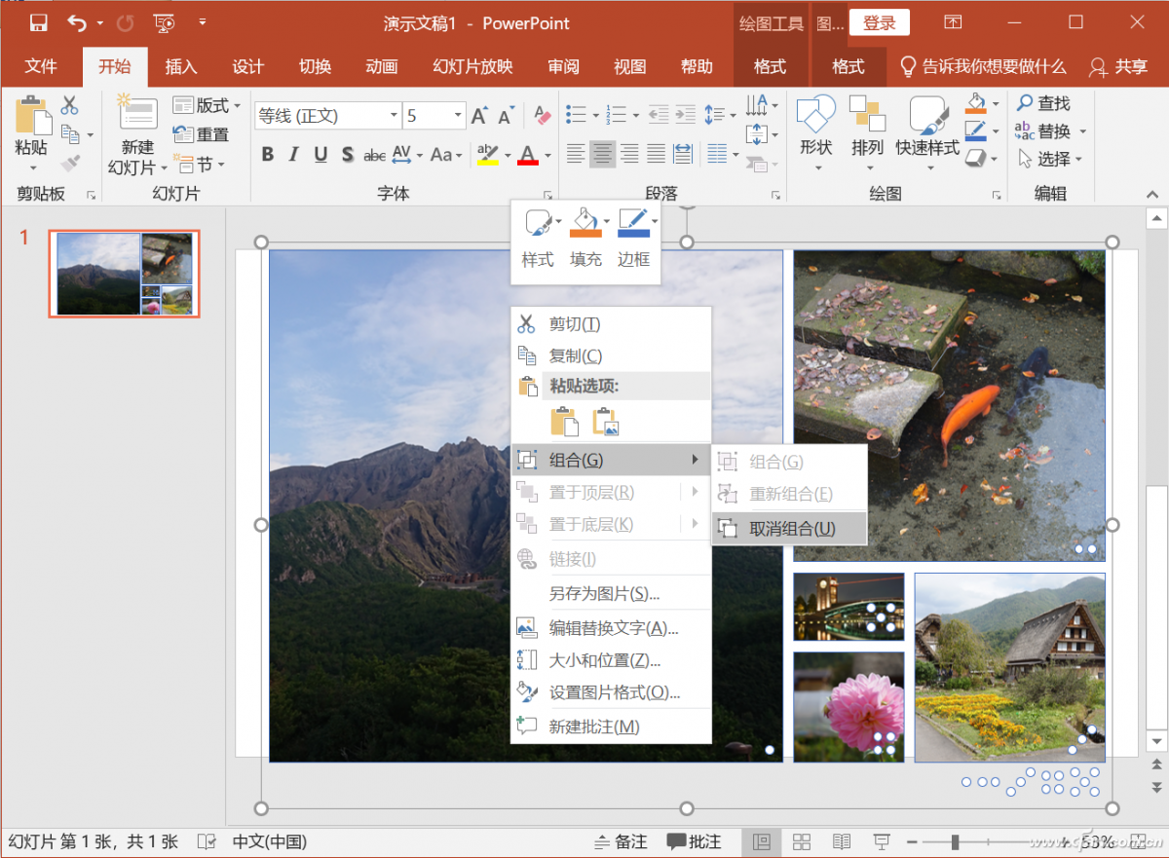The height and width of the screenshot is (858, 1169).
Task: Click the Find magnifier icon
Action: pyautogui.click(x=1025, y=102)
